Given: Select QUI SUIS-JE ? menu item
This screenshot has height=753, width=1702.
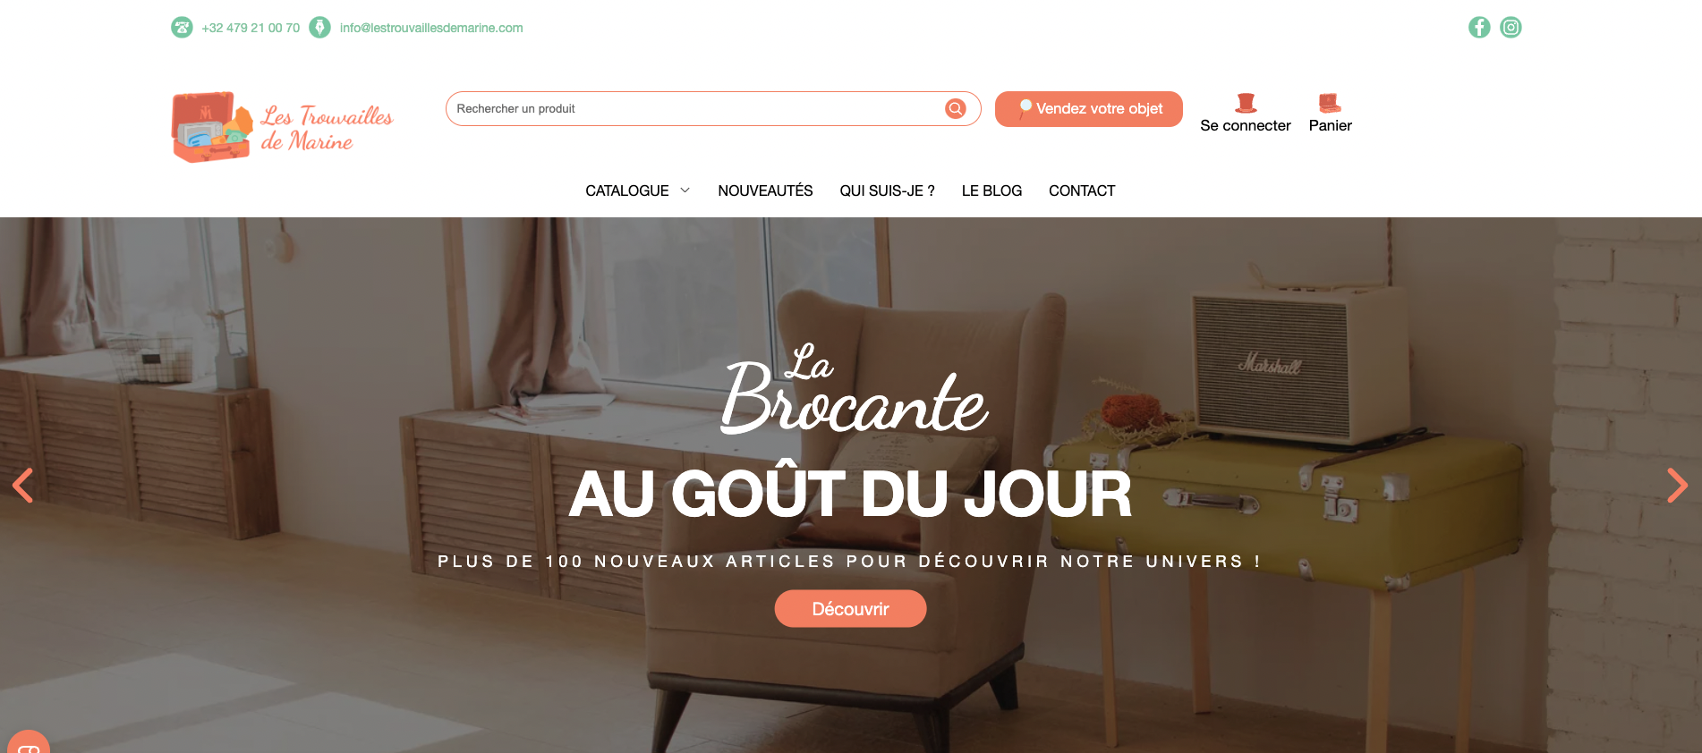Looking at the screenshot, I should tap(887, 190).
